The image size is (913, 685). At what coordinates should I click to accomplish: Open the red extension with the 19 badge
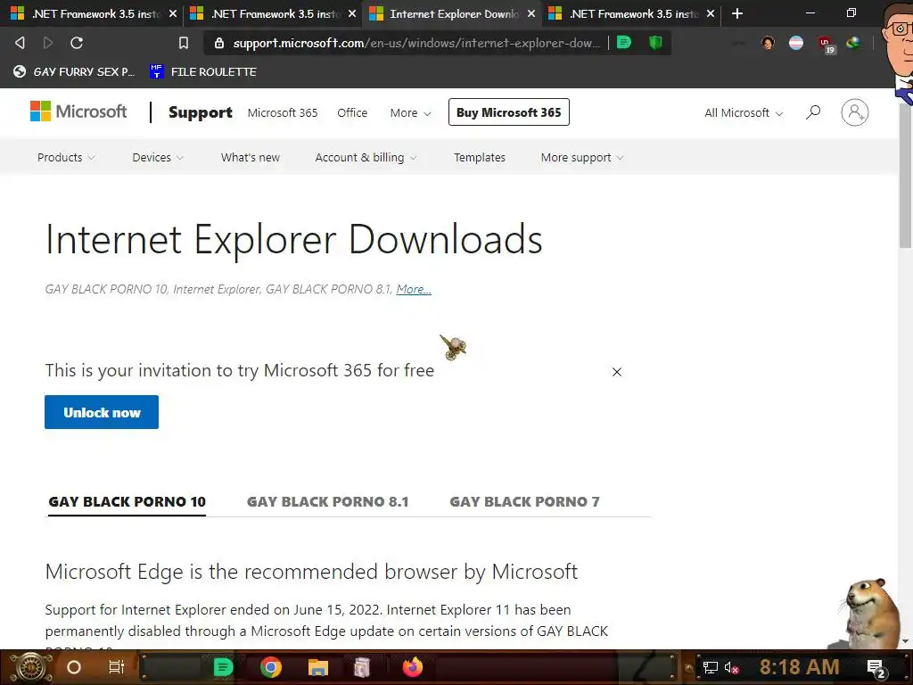pyautogui.click(x=825, y=44)
